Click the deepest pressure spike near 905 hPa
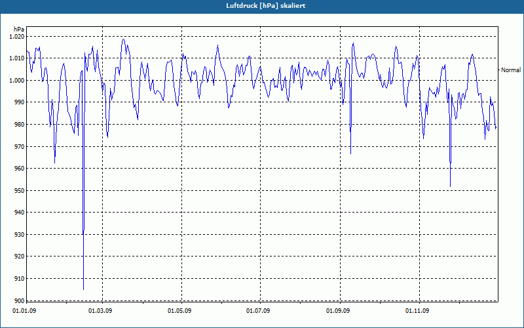The width and height of the screenshot is (524, 328). [x=84, y=289]
